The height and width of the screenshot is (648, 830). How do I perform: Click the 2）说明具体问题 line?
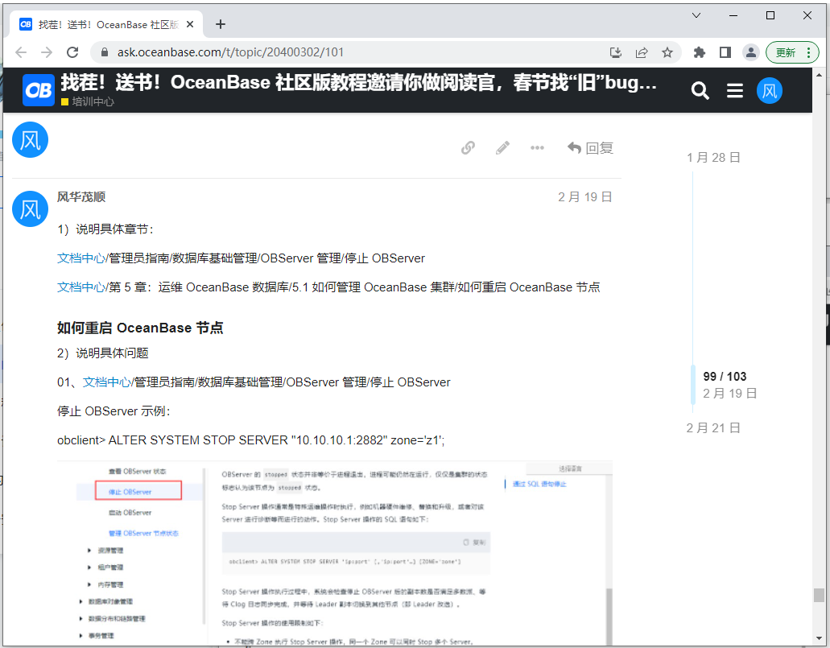[x=103, y=353]
